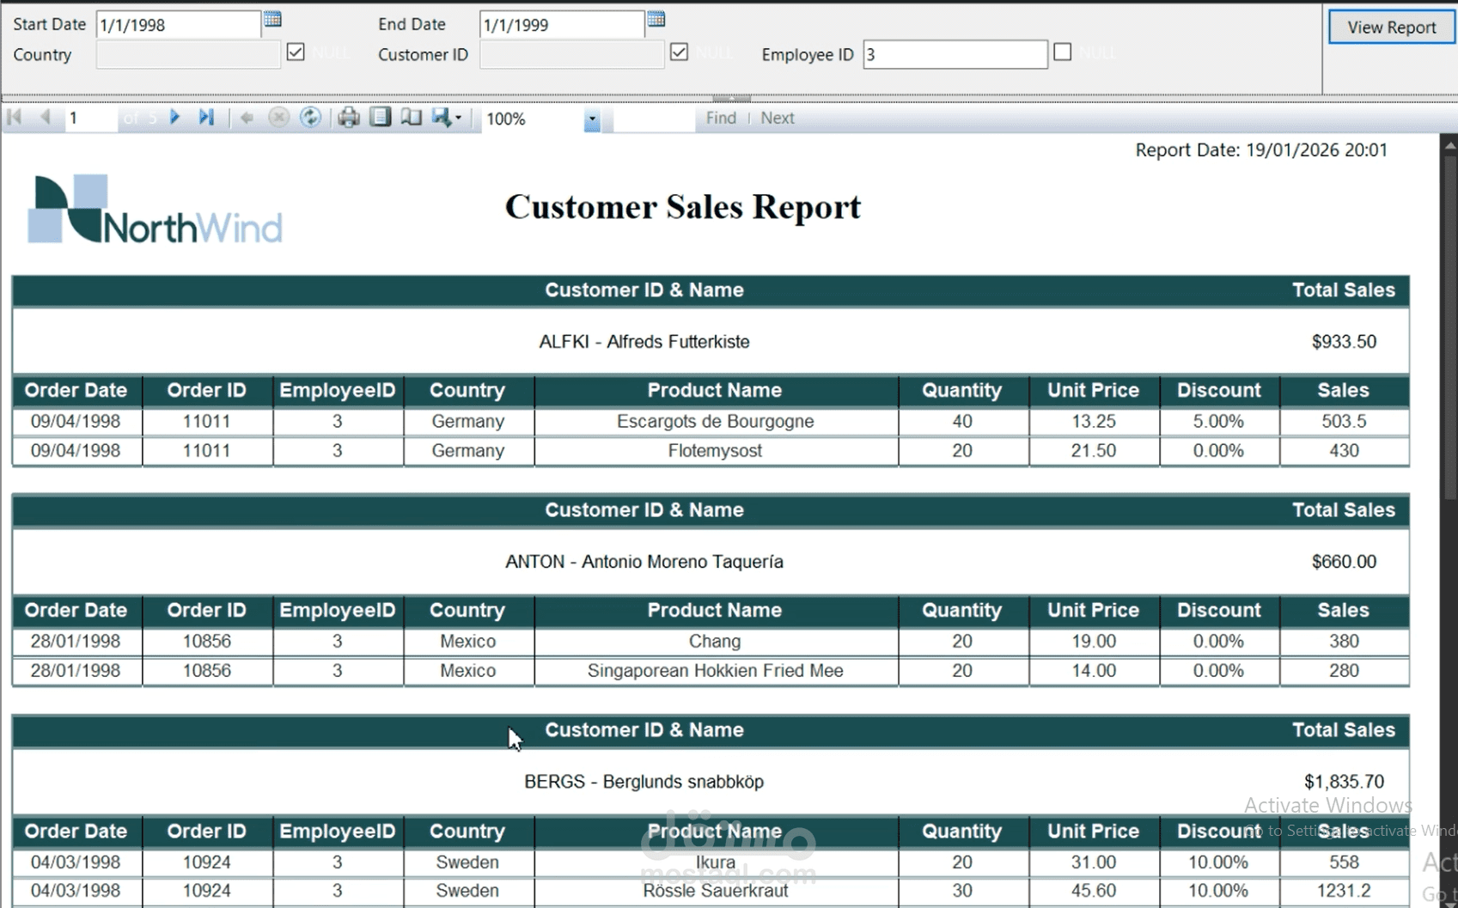This screenshot has height=908, width=1458.
Task: Refresh the report
Action: (x=310, y=118)
